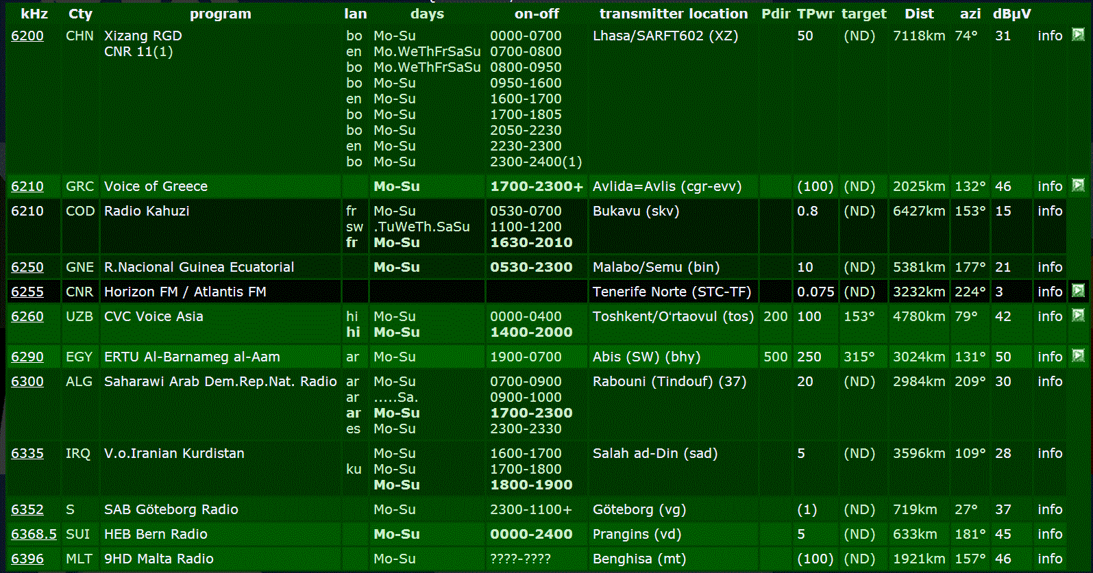Image resolution: width=1093 pixels, height=573 pixels.
Task: Click the play icon for CVC Voice Asia
Action: [x=1078, y=316]
